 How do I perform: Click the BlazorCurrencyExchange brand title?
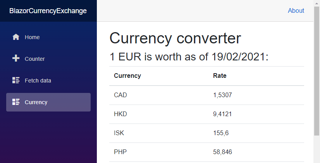pos(48,11)
